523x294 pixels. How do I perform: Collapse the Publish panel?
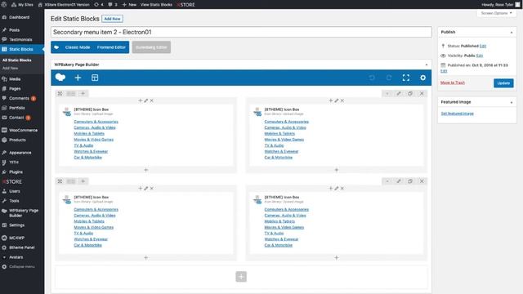[512, 33]
